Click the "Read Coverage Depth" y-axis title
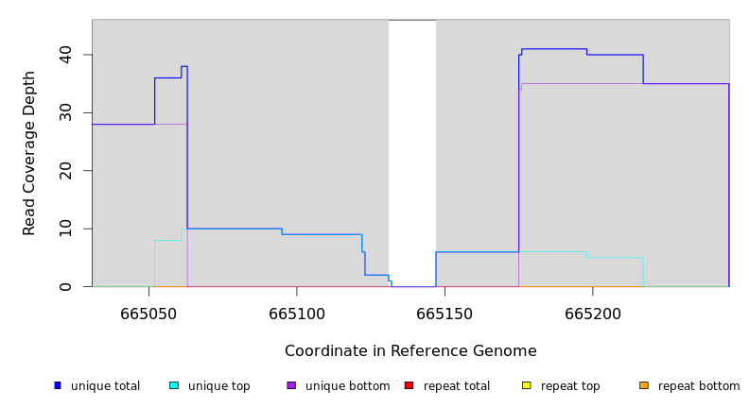The image size is (749, 408). tap(29, 153)
